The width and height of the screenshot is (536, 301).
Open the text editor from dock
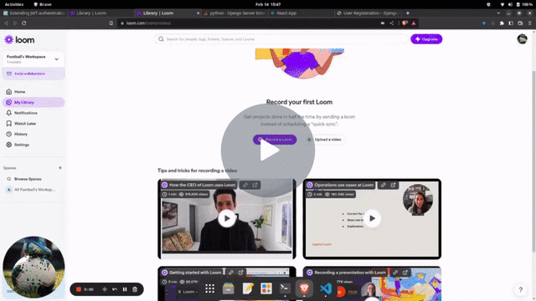coord(248,288)
